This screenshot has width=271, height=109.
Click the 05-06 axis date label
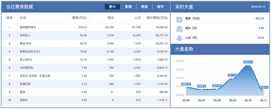point(186,100)
